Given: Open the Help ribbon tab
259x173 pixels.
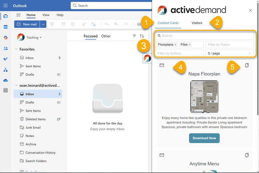Looking at the screenshot, I should [x=60, y=15].
